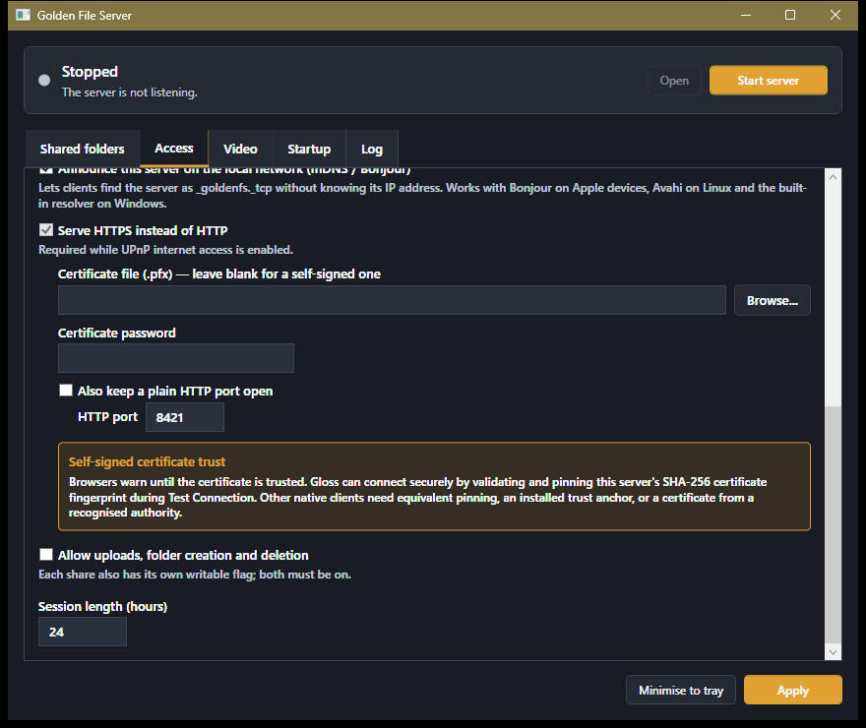Viewport: 866px width, 728px height.
Task: Toggle Serve HTTPS instead of HTTP checkbox
Action: (46, 230)
